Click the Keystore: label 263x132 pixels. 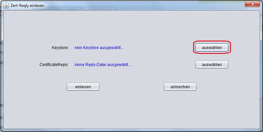60,48
